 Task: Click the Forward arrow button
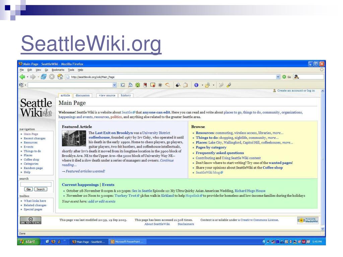click(32, 77)
